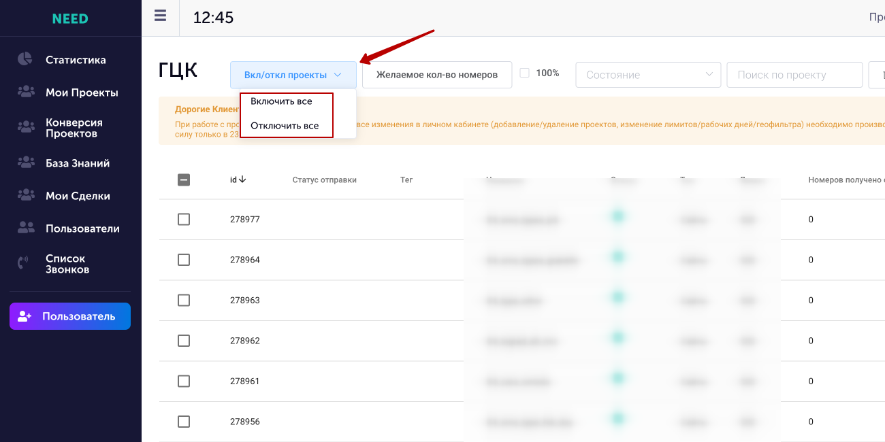Check the row 278977 checkbox
The height and width of the screenshot is (442, 885).
pos(184,219)
